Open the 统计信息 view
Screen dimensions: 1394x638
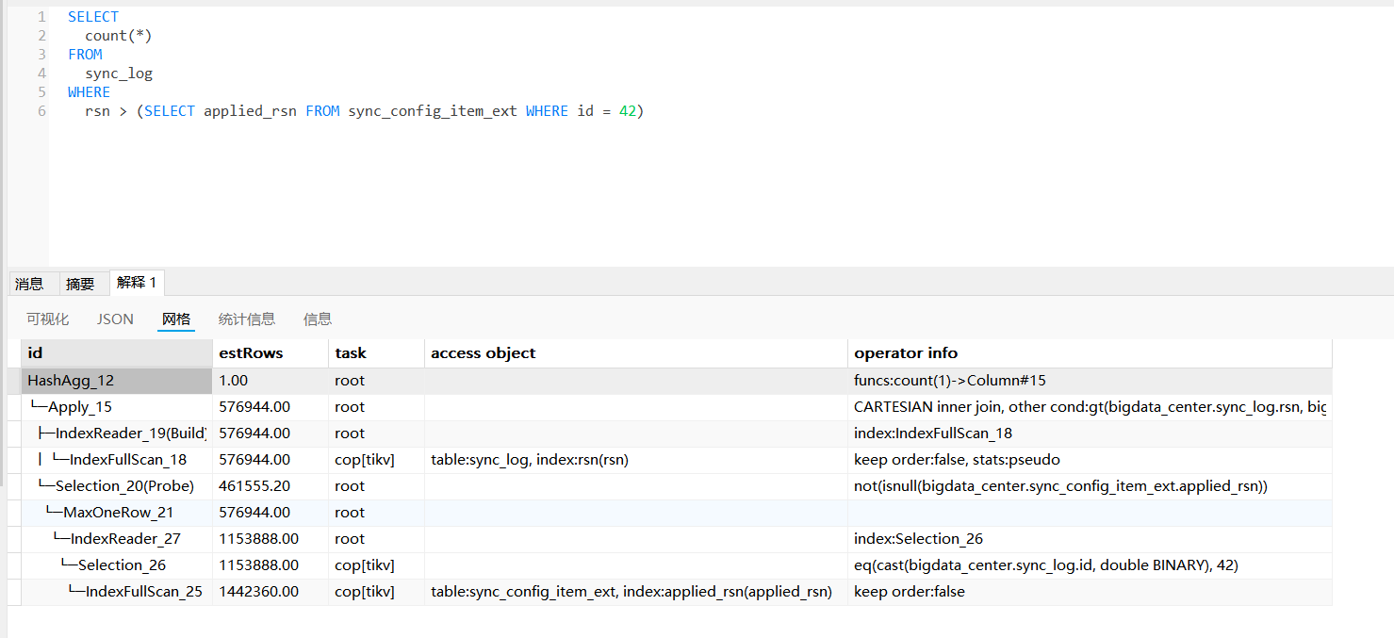[x=247, y=319]
